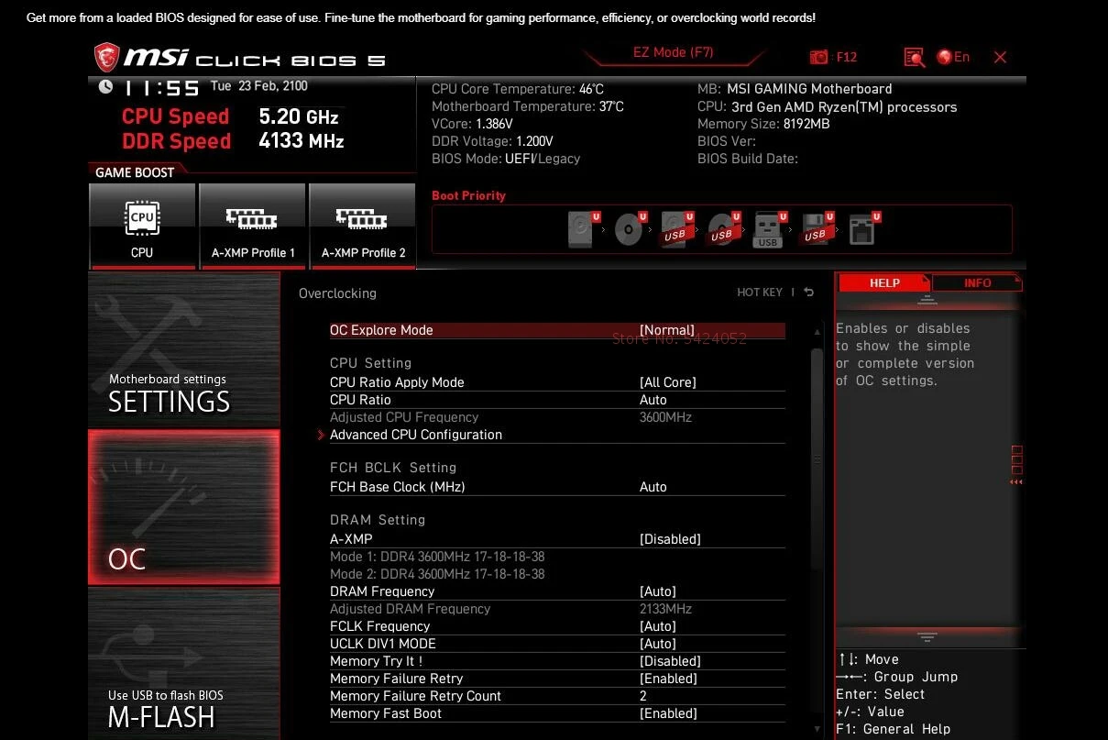Click the settings list scroll up arrow
1108x740 pixels.
[817, 332]
